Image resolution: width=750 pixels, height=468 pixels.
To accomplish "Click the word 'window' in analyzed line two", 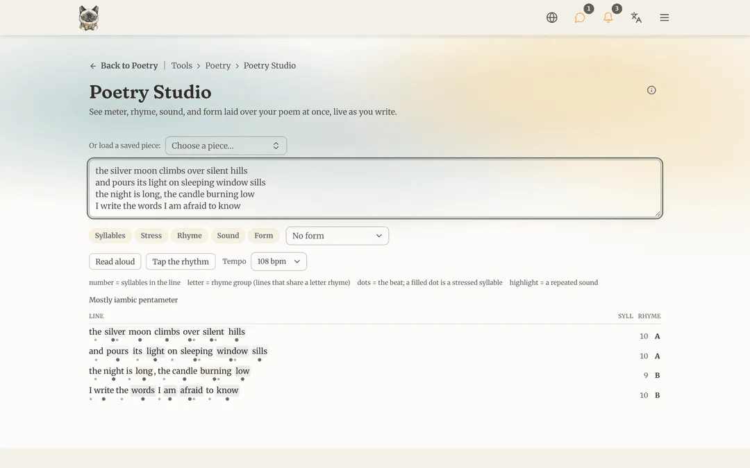I will (233, 351).
